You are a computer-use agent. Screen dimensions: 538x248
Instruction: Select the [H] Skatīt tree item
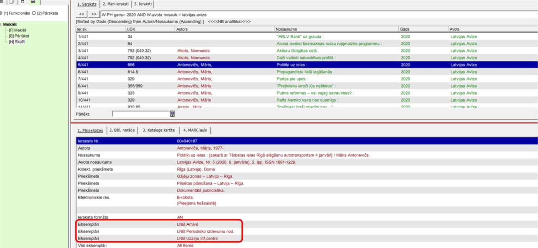(17, 42)
